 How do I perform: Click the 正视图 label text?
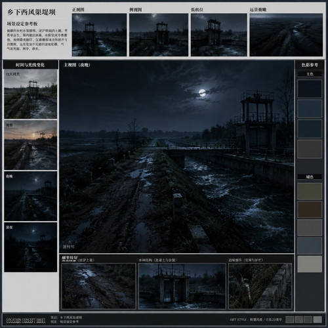click(x=78, y=10)
